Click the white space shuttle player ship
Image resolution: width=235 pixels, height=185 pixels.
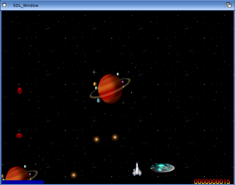(137, 169)
